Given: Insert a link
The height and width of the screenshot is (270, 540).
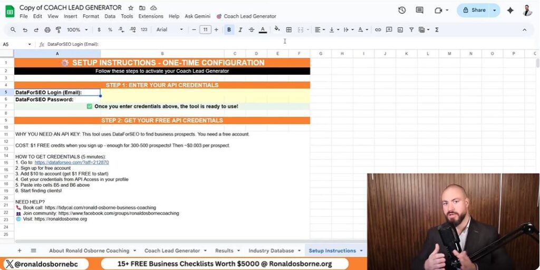Looking at the screenshot, I should [x=378, y=30].
